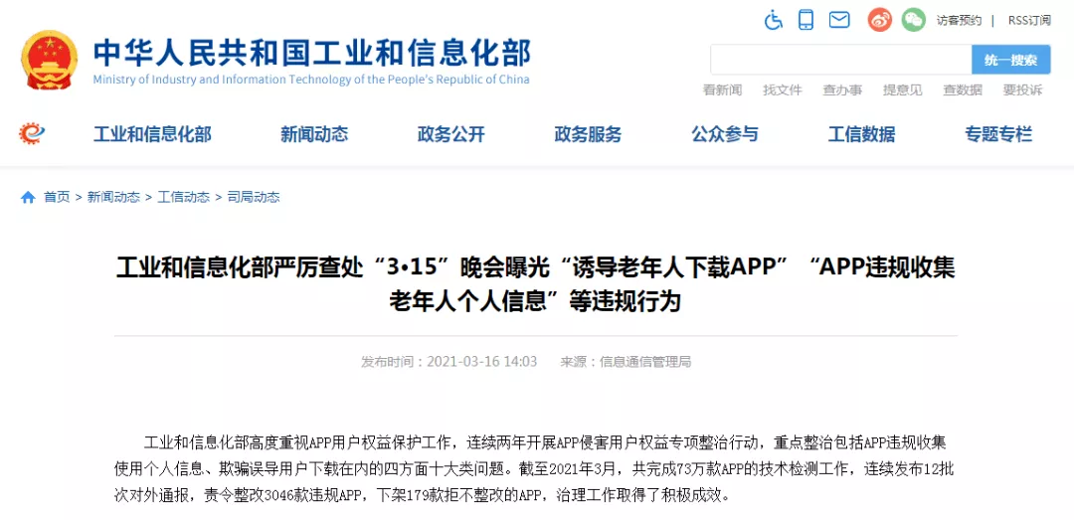Go to 司局动态 in breadcrumb
Viewport: 1074px width, 520px height.
point(254,197)
